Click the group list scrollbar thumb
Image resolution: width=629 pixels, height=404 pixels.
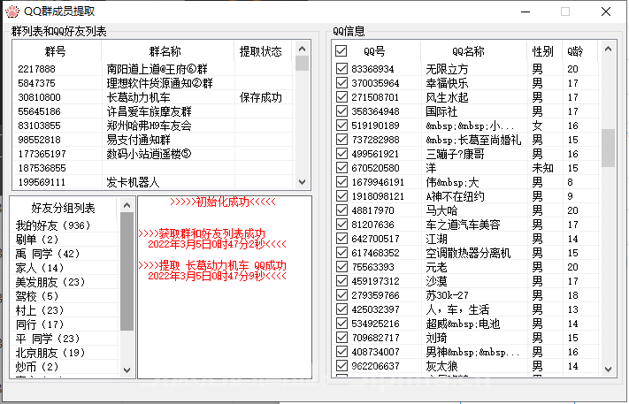point(303,64)
